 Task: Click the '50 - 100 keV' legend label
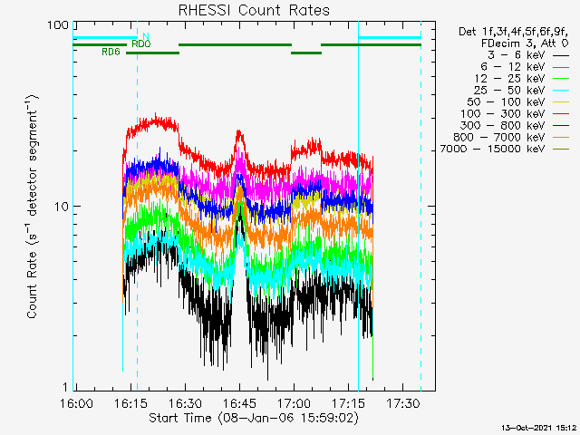click(x=506, y=102)
